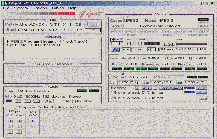
Task: Open the File menu
Action: [x=6, y=8]
